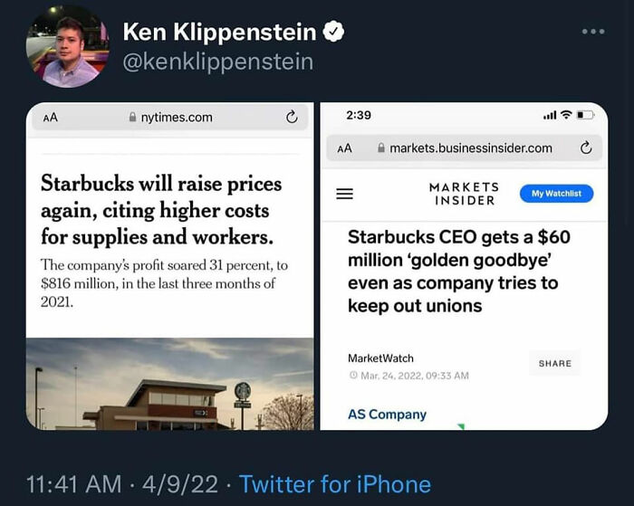Click the SHARE button on the article

click(x=554, y=363)
